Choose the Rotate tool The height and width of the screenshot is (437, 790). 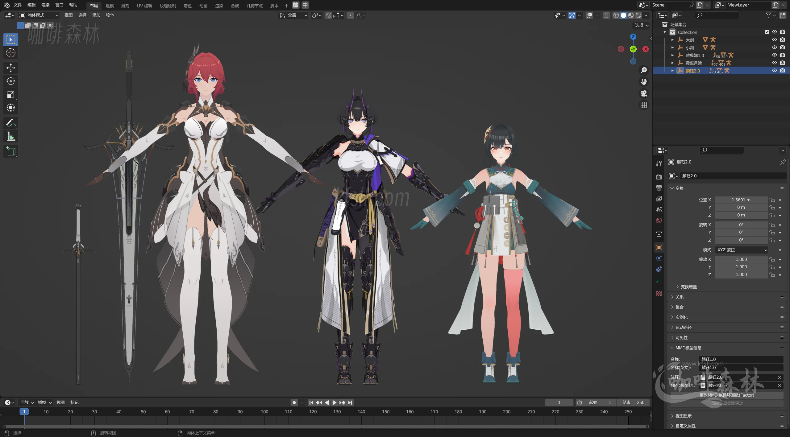[11, 81]
